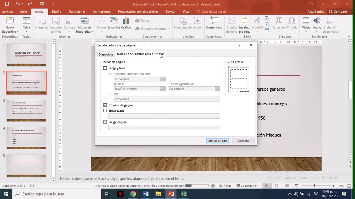Image resolution: width=355 pixels, height=199 pixels.
Task: Enable the Fecha y hora checkbox
Action: click(x=105, y=68)
